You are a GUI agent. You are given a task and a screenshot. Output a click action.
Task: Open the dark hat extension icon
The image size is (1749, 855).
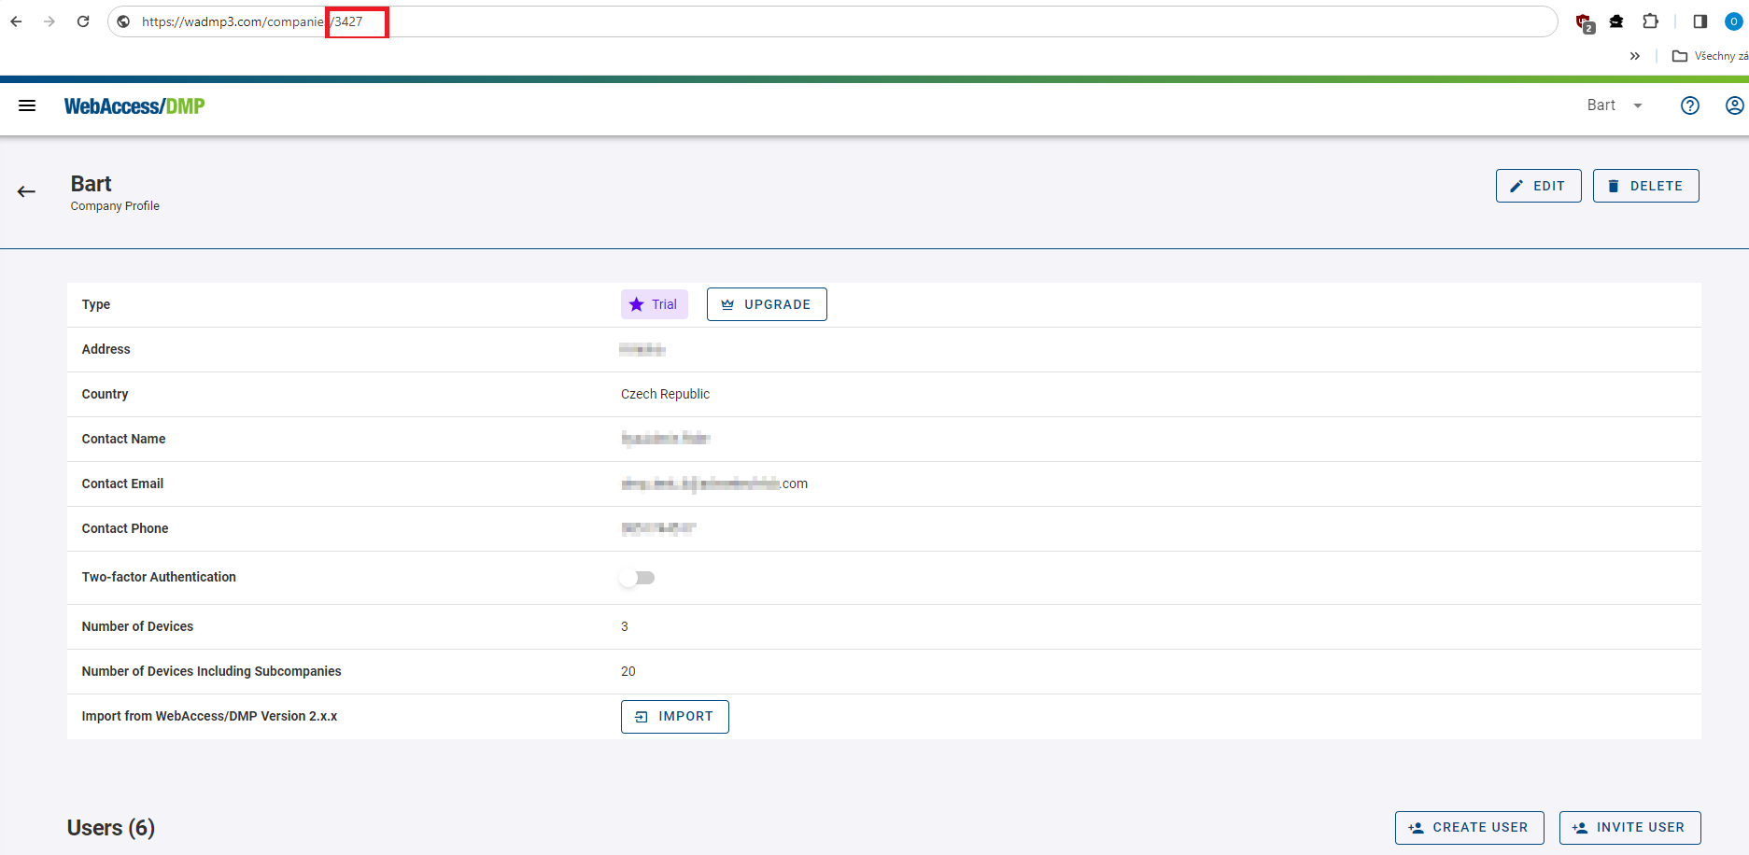tap(1616, 21)
